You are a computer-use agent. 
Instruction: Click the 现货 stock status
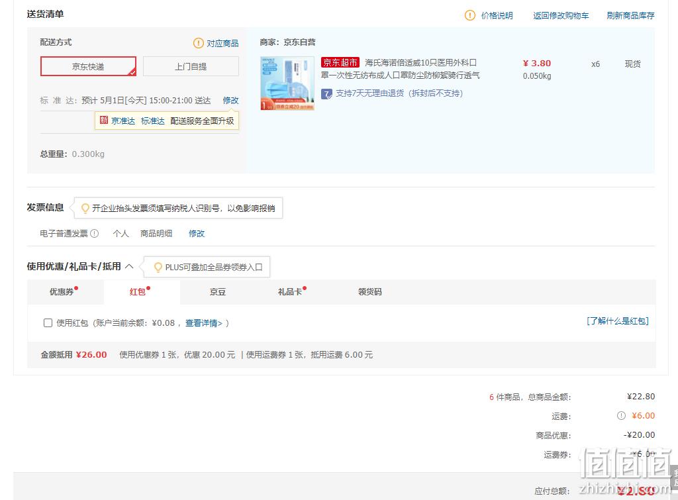pos(632,64)
